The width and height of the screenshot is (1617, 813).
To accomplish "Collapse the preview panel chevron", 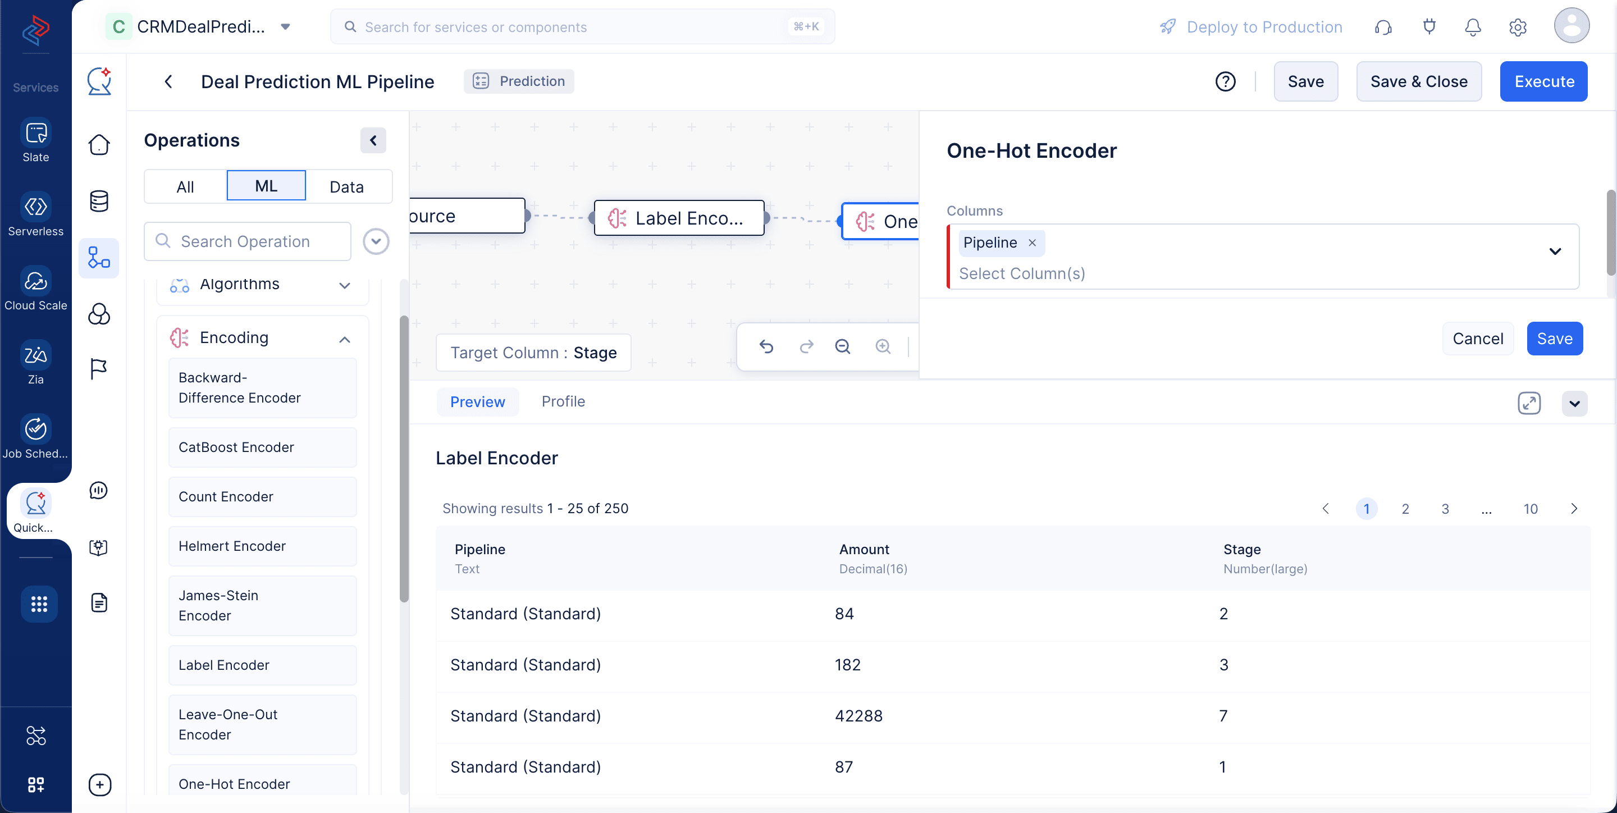I will click(1574, 403).
